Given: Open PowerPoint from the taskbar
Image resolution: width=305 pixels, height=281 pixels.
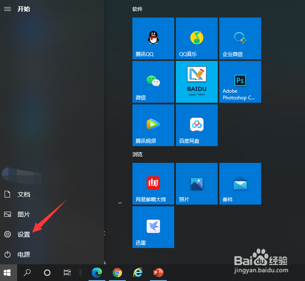Looking at the screenshot, I should (x=158, y=273).
